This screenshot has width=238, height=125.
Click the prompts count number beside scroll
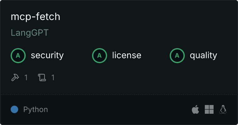53,77
